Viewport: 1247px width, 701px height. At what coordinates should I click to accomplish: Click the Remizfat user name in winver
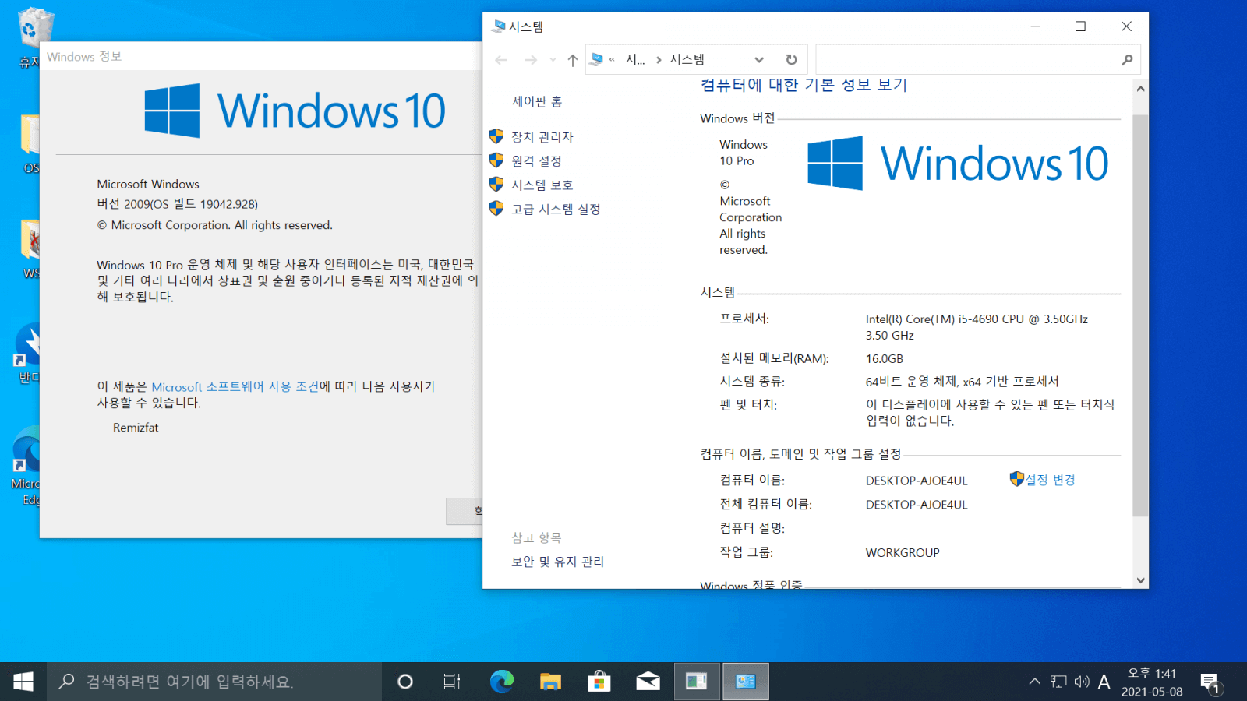(136, 428)
